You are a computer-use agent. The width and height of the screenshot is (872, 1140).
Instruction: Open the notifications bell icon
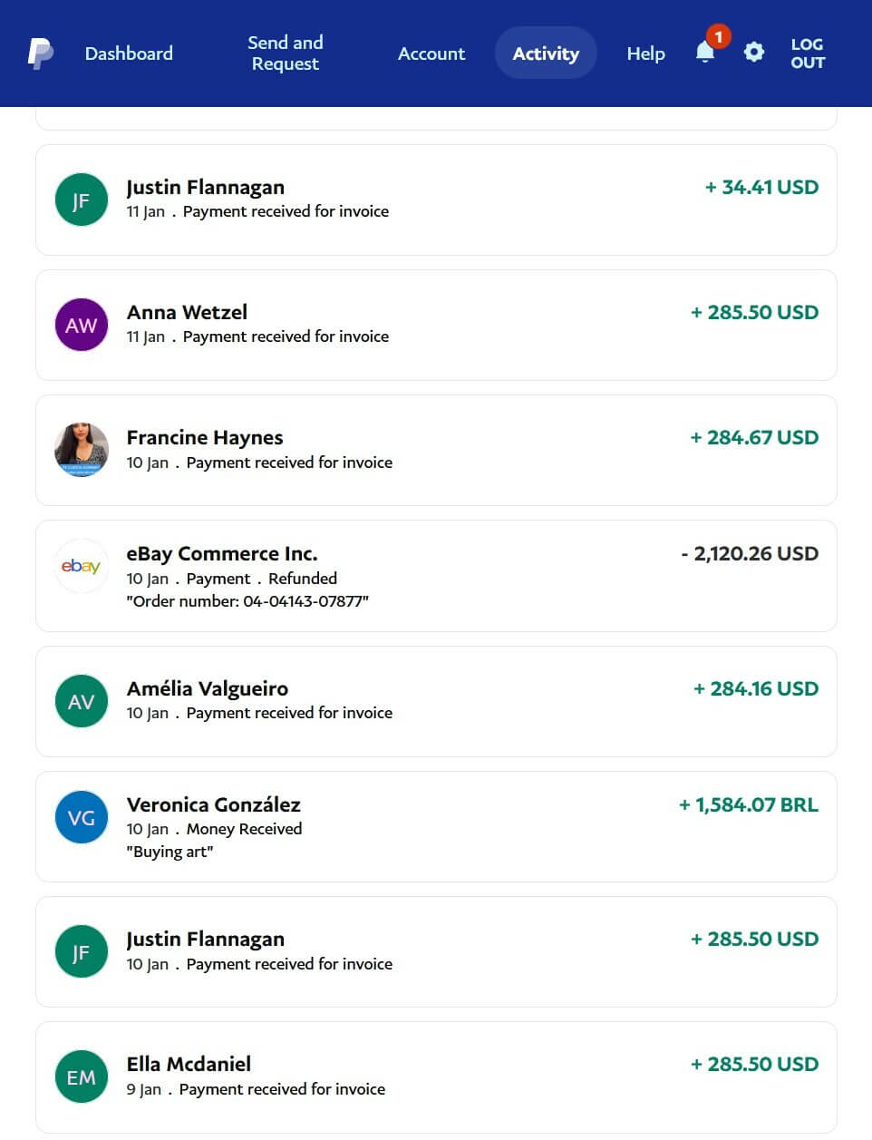click(705, 53)
